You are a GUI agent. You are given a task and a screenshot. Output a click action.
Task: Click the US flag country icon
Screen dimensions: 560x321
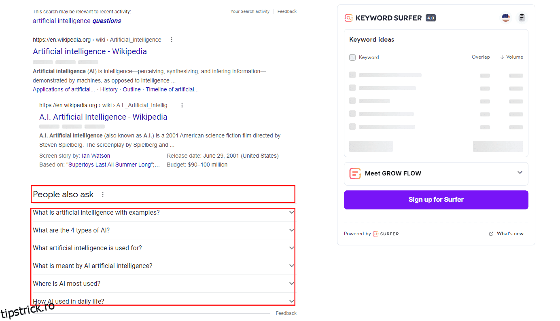(505, 18)
